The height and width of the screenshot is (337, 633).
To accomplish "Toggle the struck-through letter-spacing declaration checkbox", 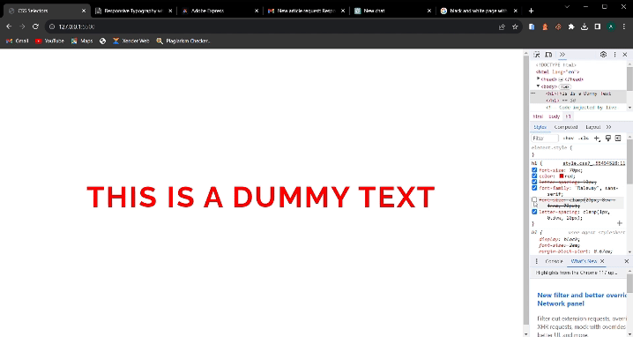I will (534, 182).
